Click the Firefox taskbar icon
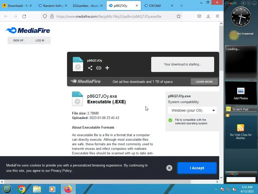Viewport: 258px width, 194px height. (68, 189)
